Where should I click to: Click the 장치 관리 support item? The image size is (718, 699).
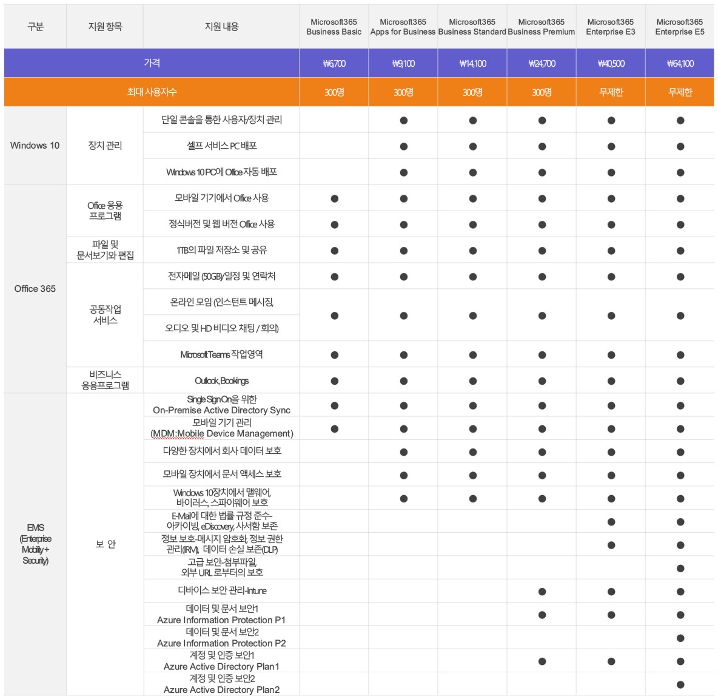point(105,146)
